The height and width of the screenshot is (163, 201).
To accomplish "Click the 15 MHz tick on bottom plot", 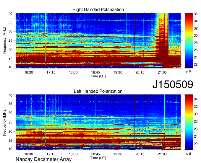I will (10, 141).
